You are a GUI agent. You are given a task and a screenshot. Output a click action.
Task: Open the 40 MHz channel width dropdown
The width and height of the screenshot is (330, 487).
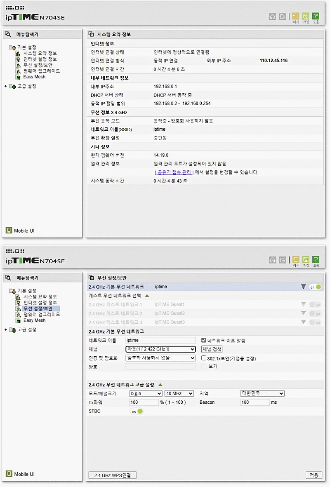tap(179, 393)
